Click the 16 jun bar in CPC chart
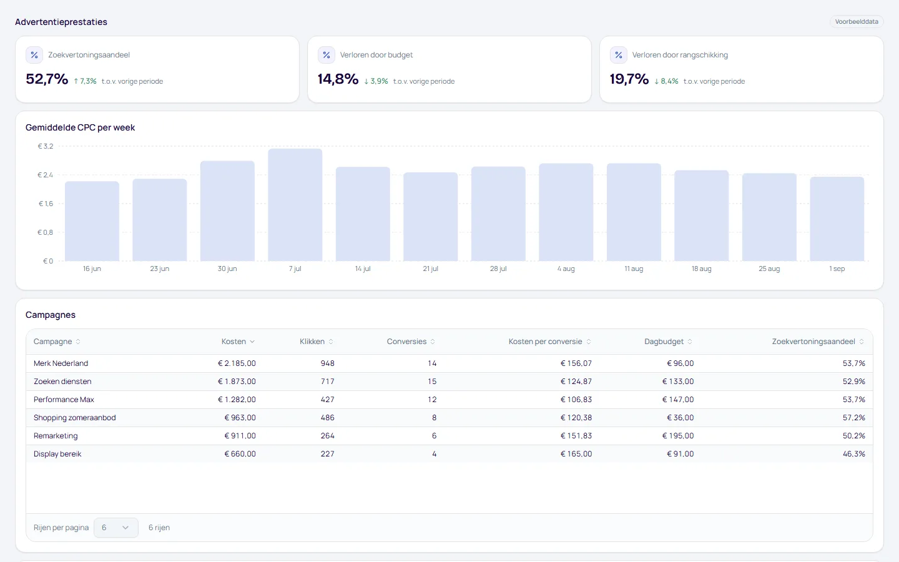This screenshot has width=899, height=562. pyautogui.click(x=92, y=221)
